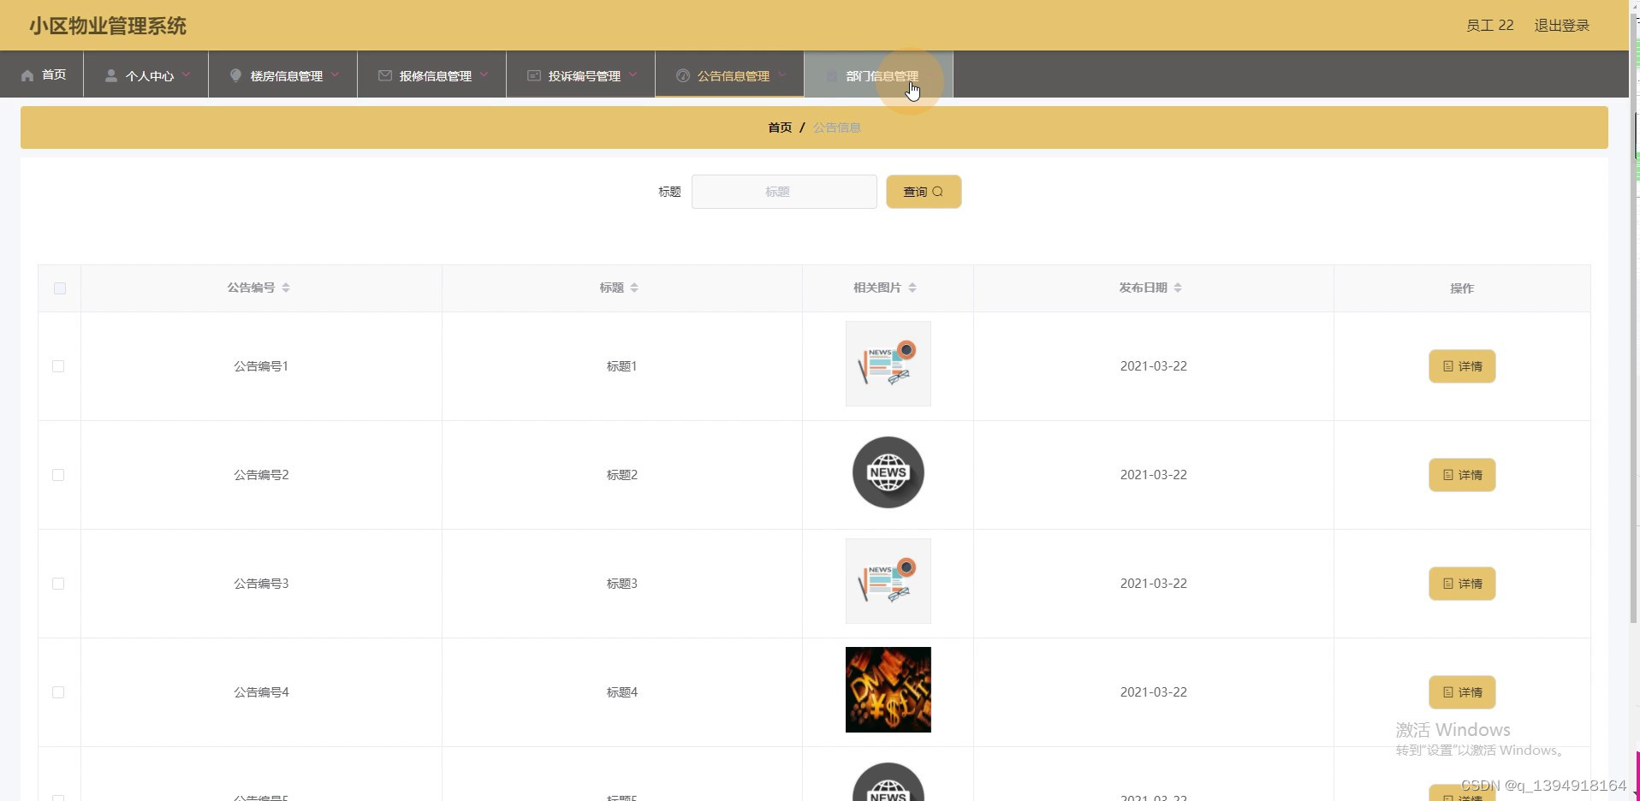Click the sort arrows on 发布日期 column
The width and height of the screenshot is (1640, 801).
point(1178,288)
